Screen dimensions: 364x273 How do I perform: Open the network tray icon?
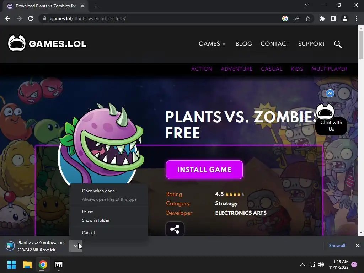pos(312,264)
